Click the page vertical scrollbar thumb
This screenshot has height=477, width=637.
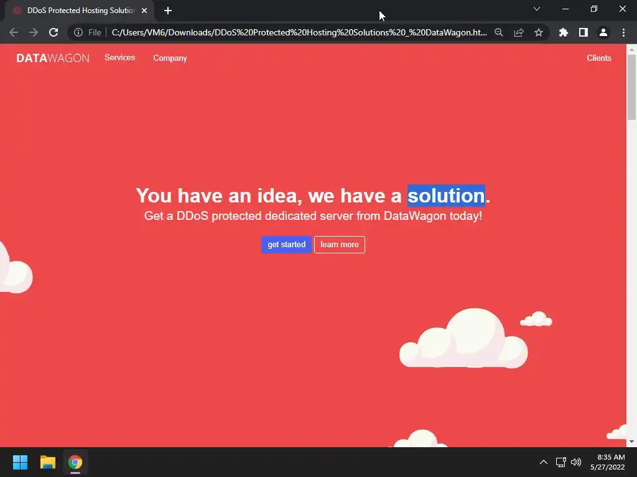point(631,87)
